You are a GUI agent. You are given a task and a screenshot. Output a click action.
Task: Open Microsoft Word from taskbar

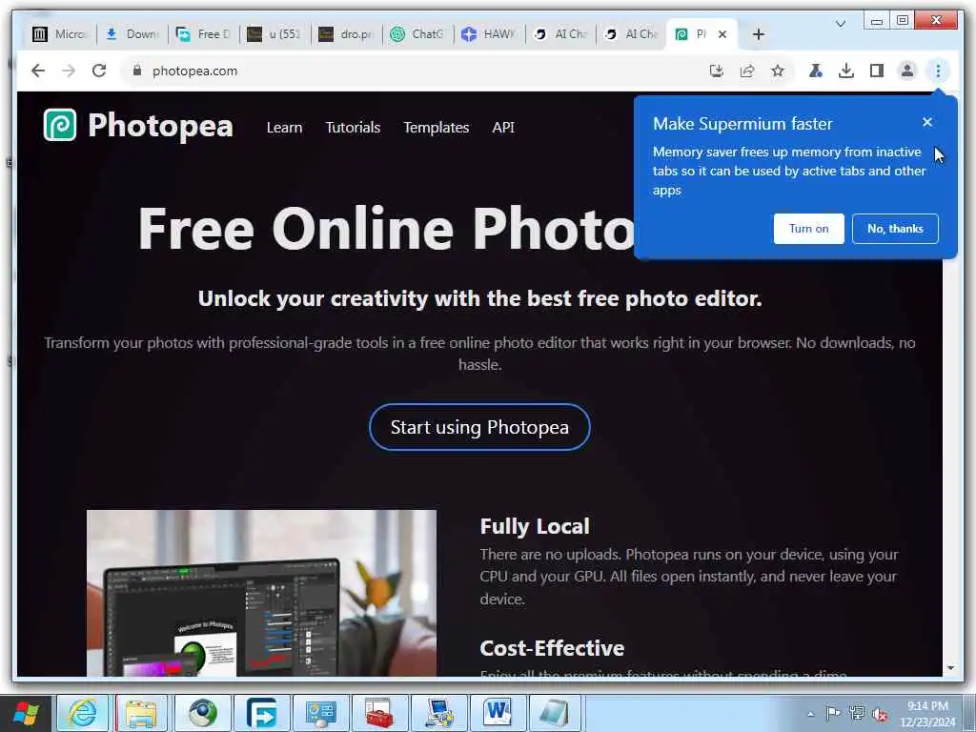[x=498, y=713]
